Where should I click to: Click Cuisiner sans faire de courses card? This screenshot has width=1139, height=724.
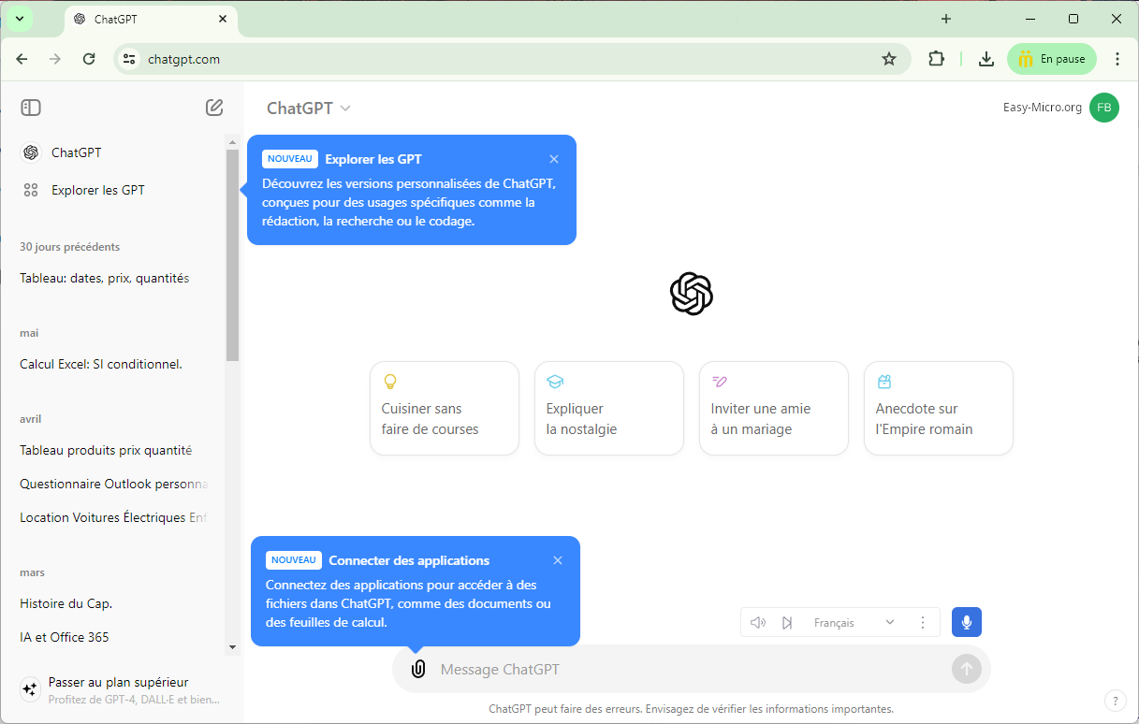pyautogui.click(x=445, y=409)
